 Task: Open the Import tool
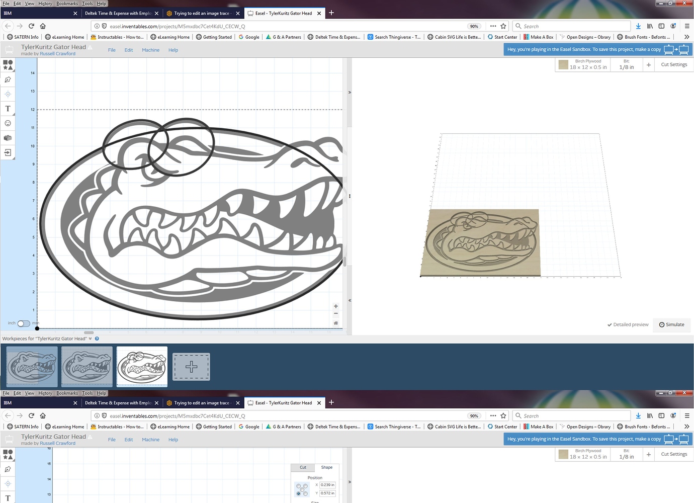coord(8,152)
